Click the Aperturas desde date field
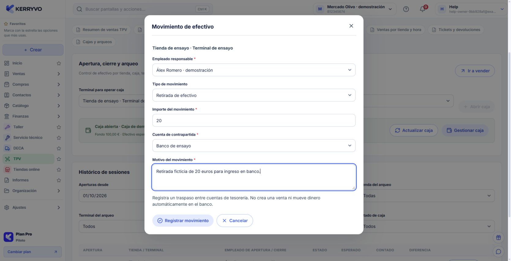The width and height of the screenshot is (511, 261). pos(112,196)
